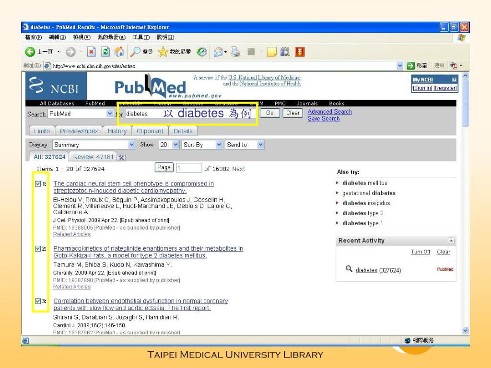Click the IE Back arrow icon
This screenshot has width=491, height=368.
pyautogui.click(x=30, y=52)
